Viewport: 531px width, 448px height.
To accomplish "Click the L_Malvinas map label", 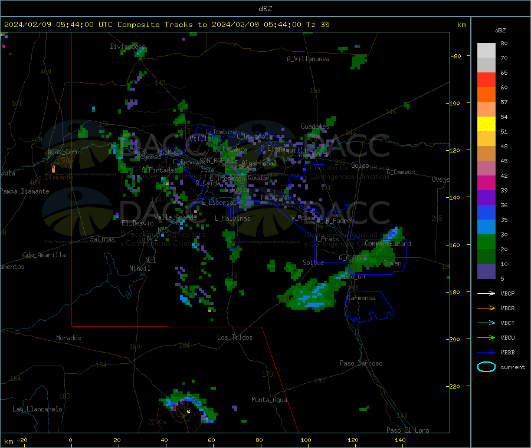I will 232,218.
